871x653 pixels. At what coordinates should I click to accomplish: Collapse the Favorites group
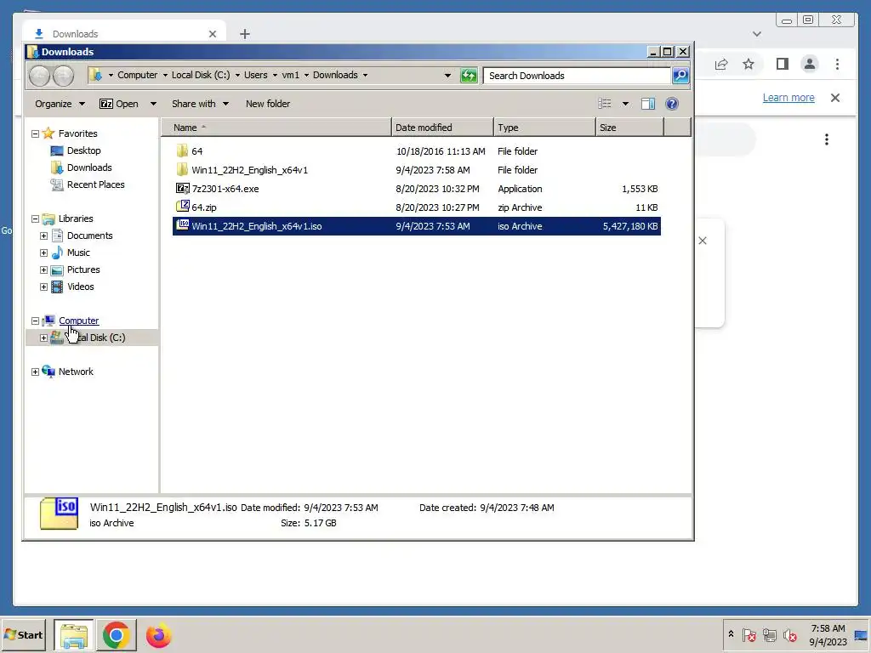35,133
